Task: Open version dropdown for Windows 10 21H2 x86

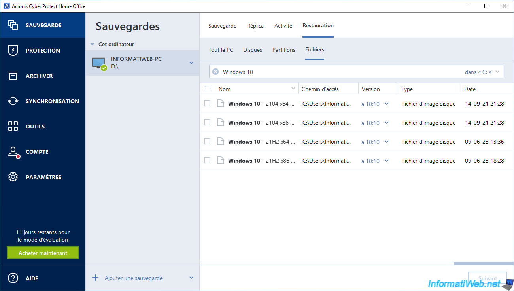Action: tap(387, 161)
